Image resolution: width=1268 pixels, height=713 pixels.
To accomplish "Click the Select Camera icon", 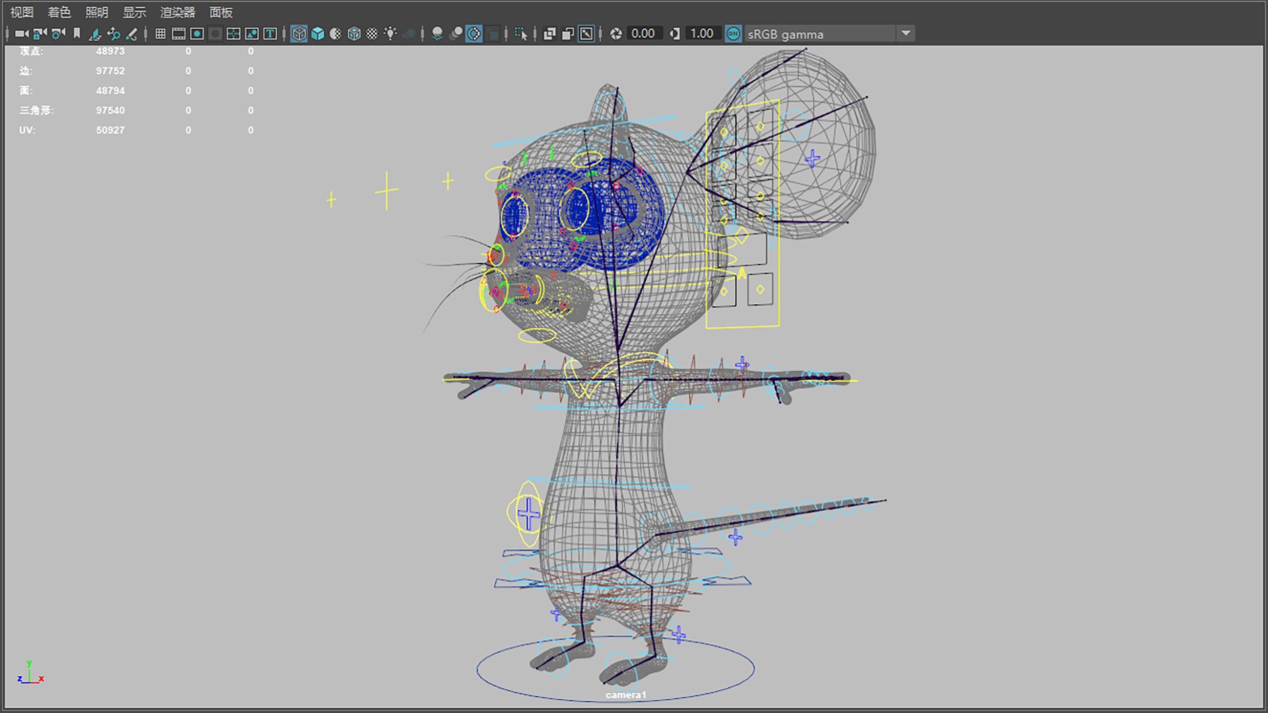I will pos(22,34).
